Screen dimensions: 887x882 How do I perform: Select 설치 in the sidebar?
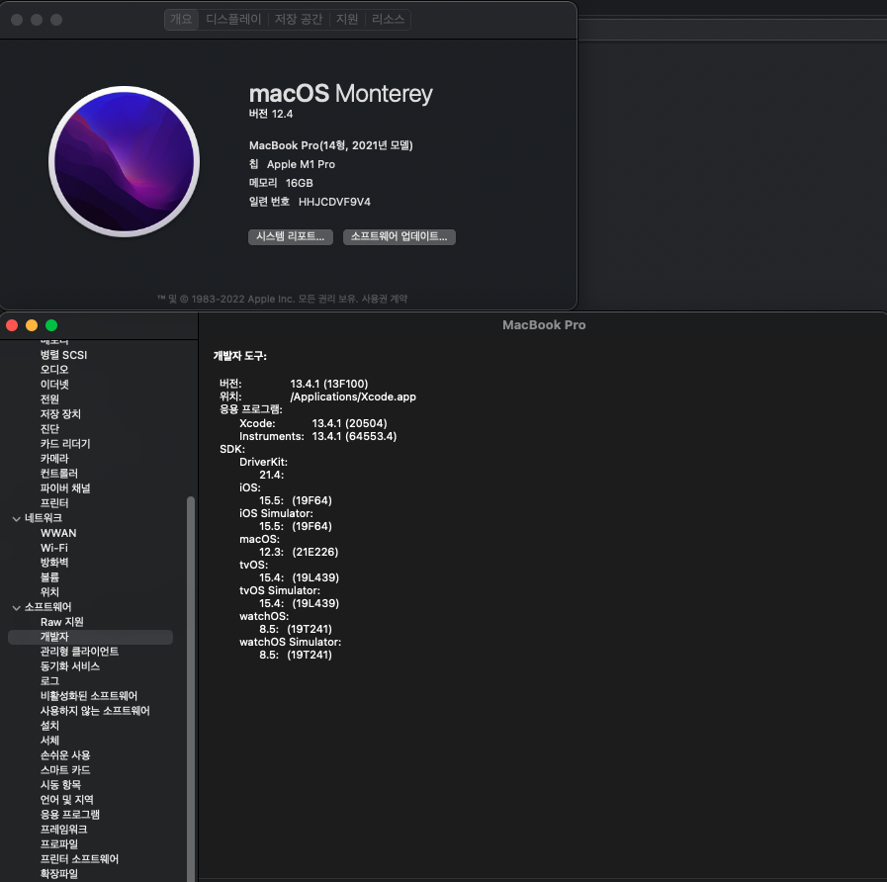click(x=49, y=726)
